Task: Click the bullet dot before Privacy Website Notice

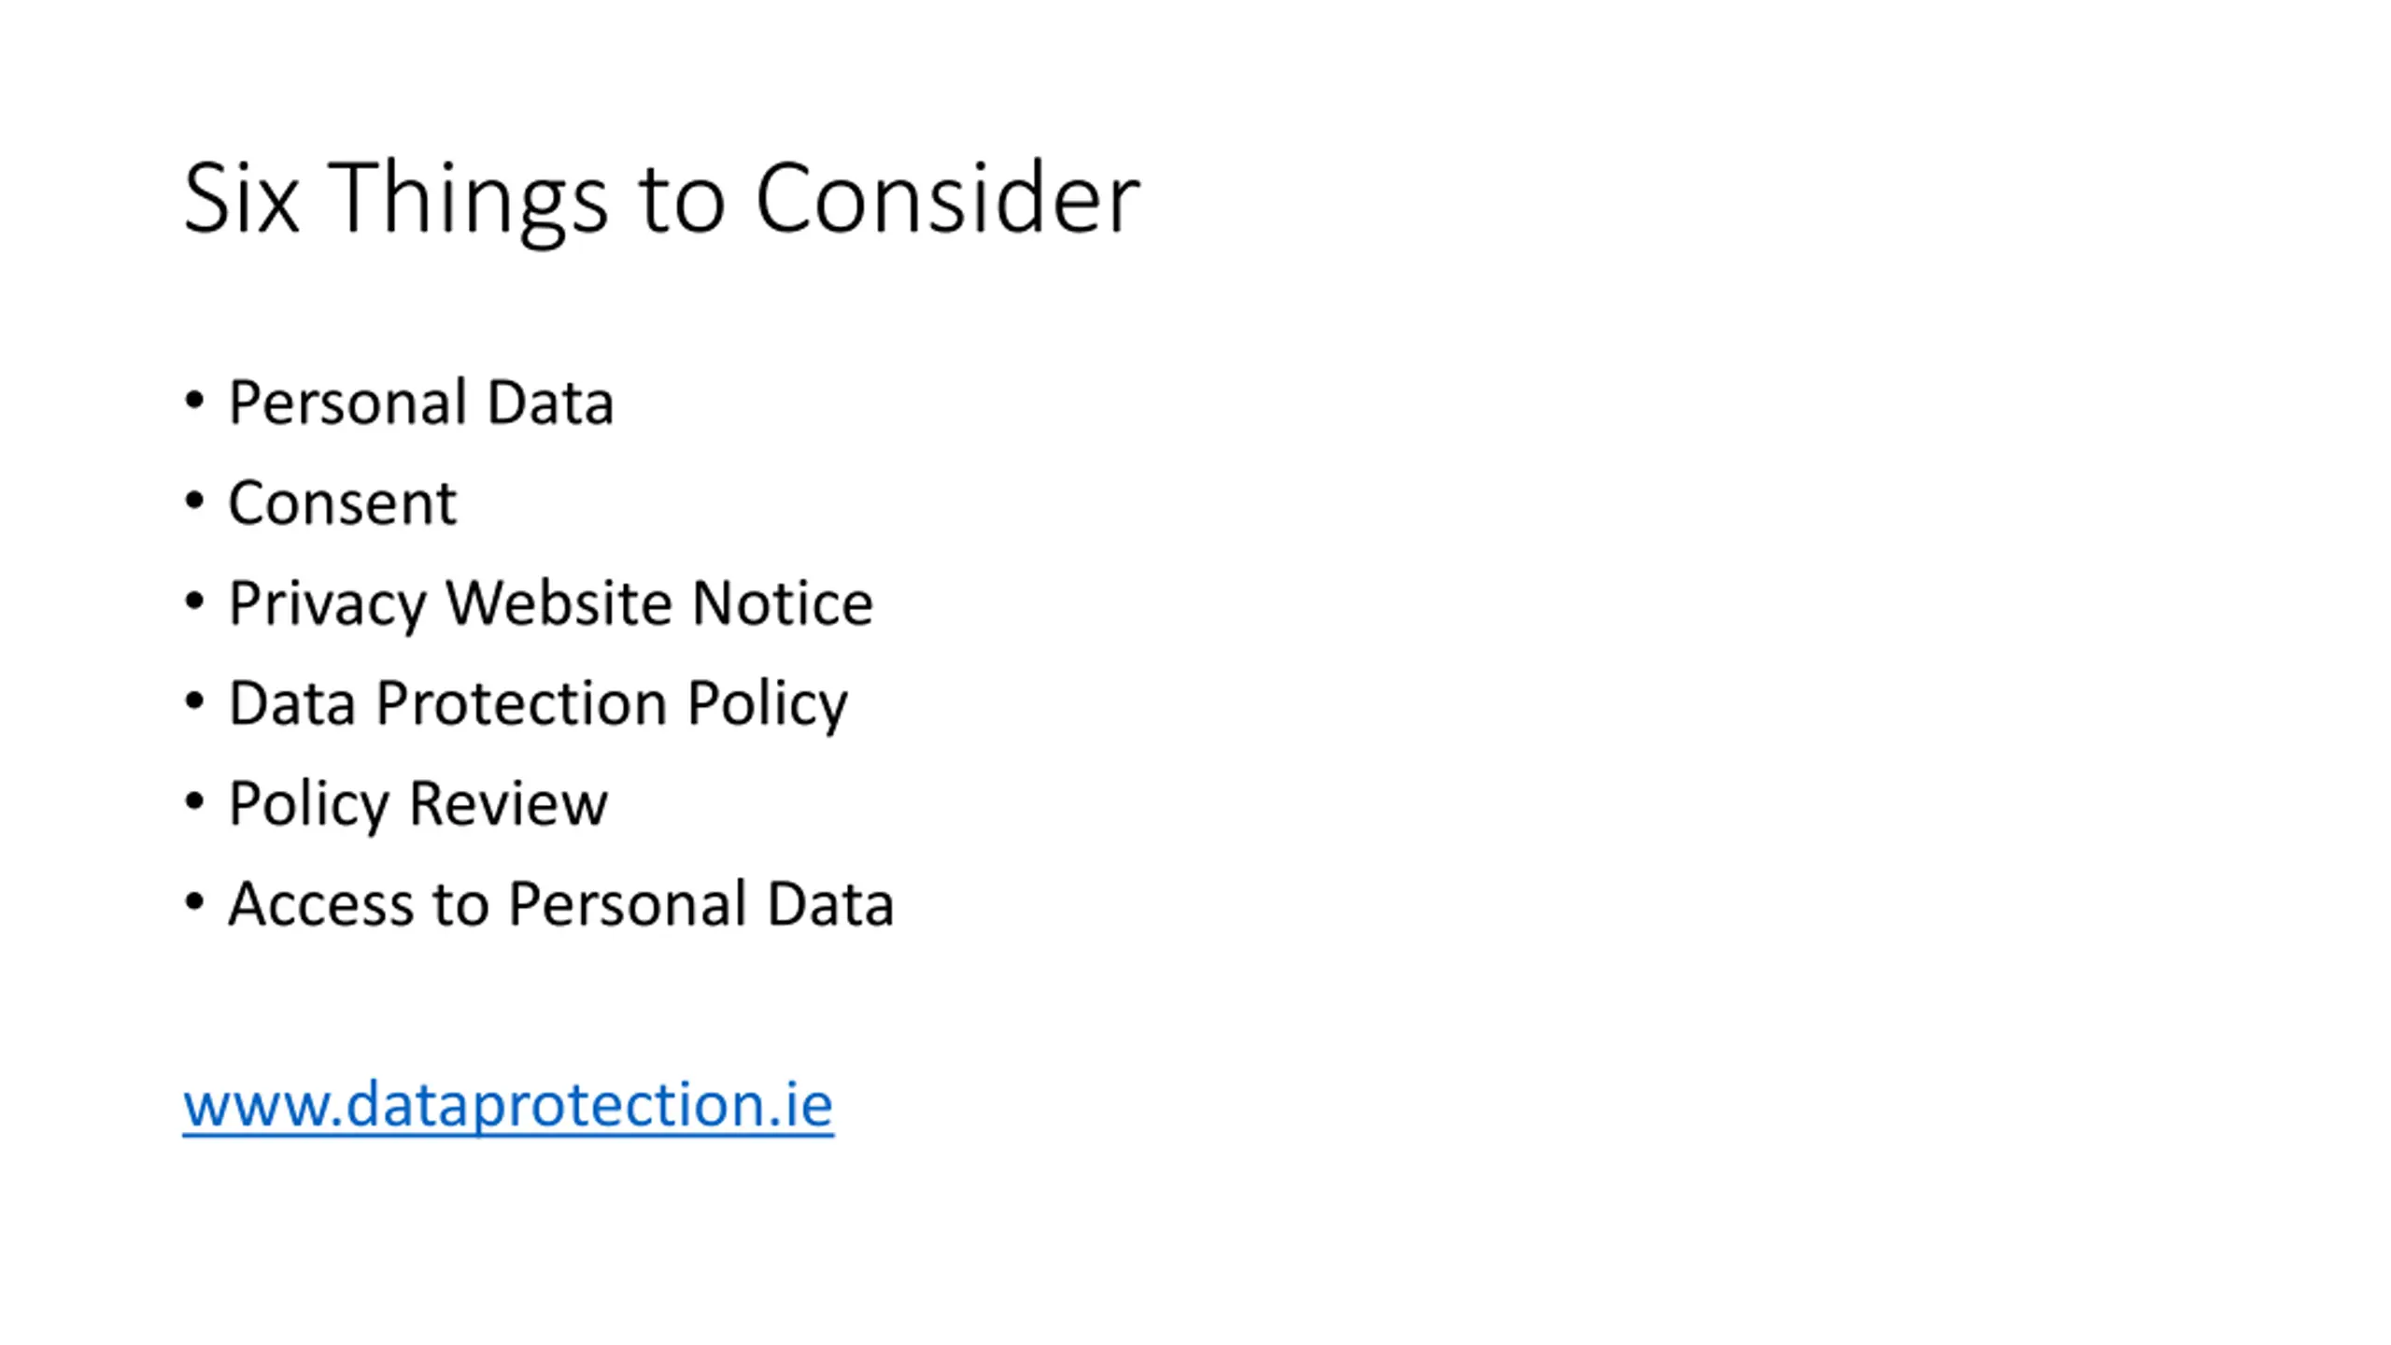Action: click(194, 602)
